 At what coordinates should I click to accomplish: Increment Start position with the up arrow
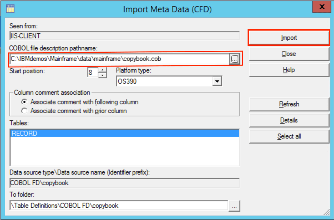[x=102, y=70]
